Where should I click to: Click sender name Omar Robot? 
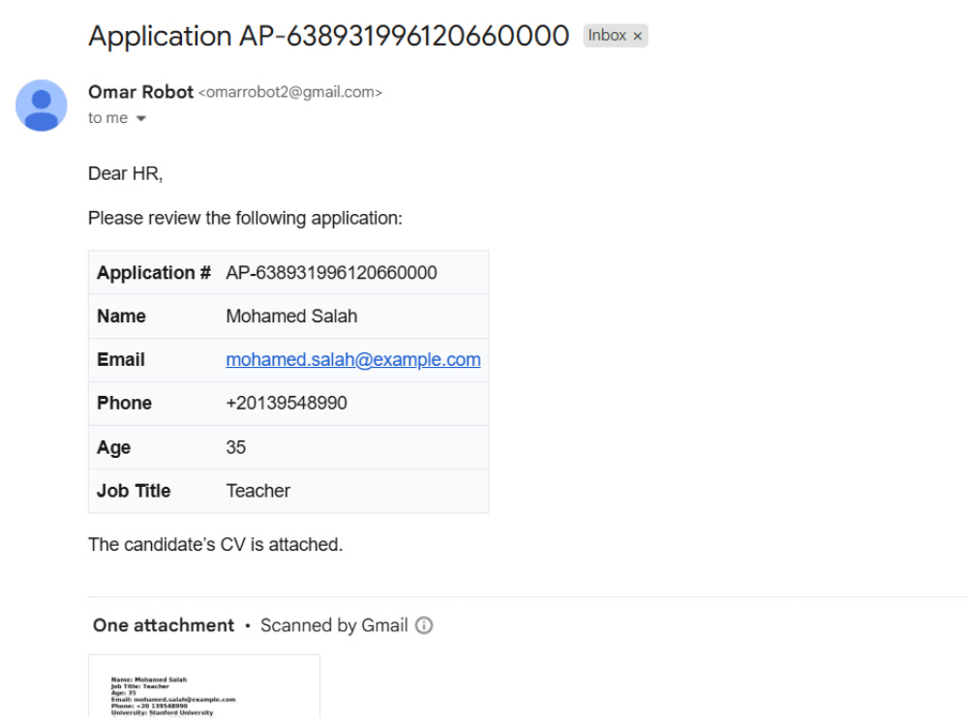pos(140,92)
